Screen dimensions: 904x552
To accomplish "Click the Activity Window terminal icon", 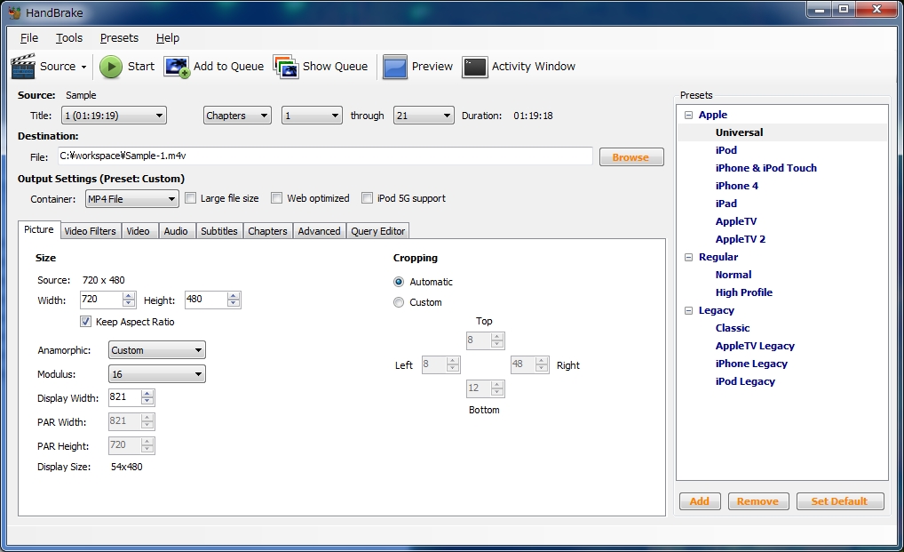I will click(x=475, y=67).
